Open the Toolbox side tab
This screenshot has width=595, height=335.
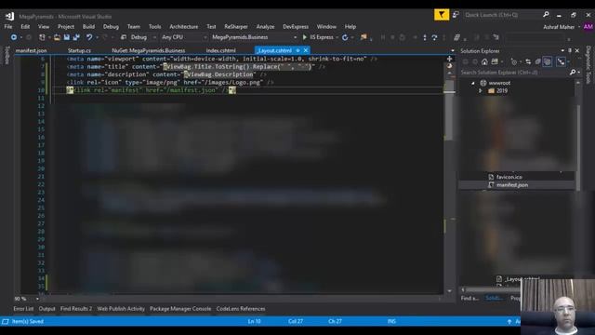tap(7, 56)
